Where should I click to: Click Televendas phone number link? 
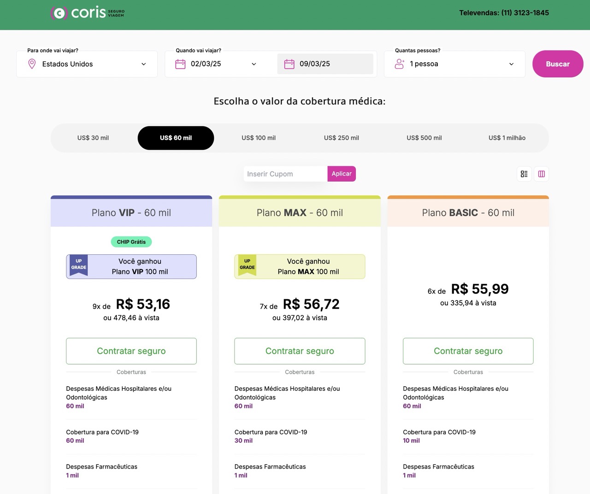504,13
